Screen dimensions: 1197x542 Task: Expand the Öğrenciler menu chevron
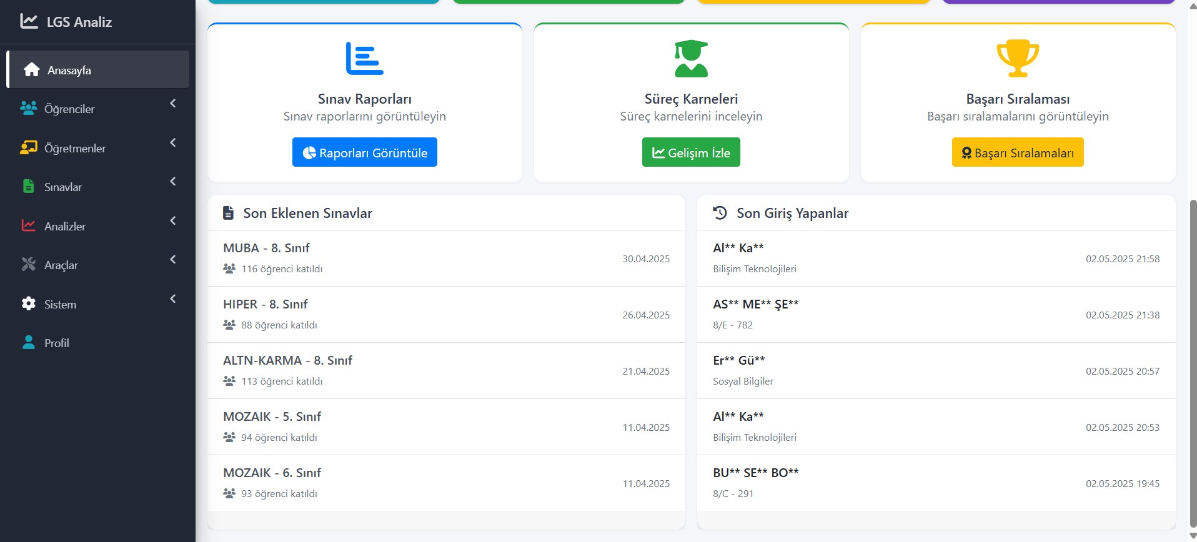(173, 104)
